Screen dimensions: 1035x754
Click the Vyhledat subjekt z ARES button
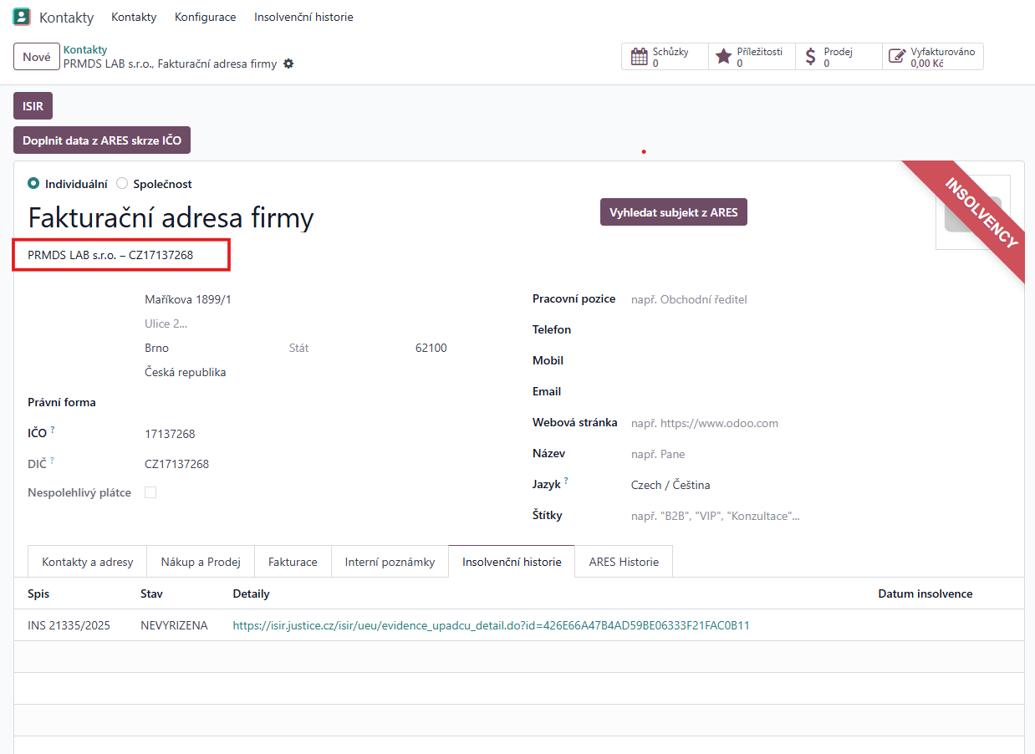[673, 212]
